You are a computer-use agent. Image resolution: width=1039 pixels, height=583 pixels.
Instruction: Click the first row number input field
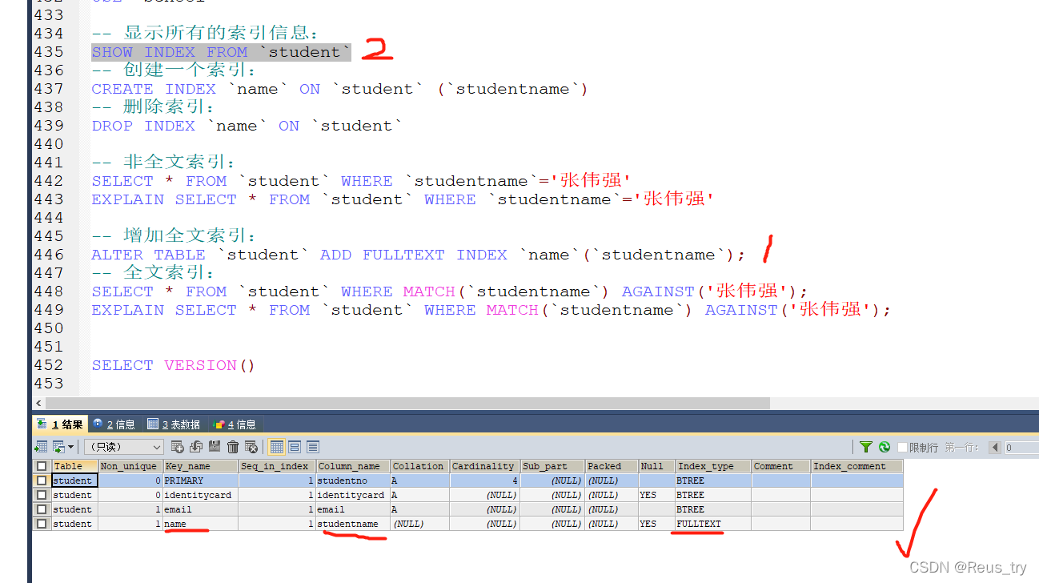click(1021, 448)
